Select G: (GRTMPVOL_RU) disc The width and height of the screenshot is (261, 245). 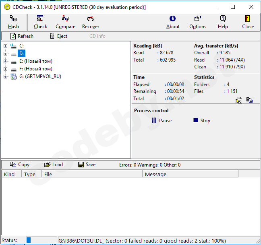(40, 76)
